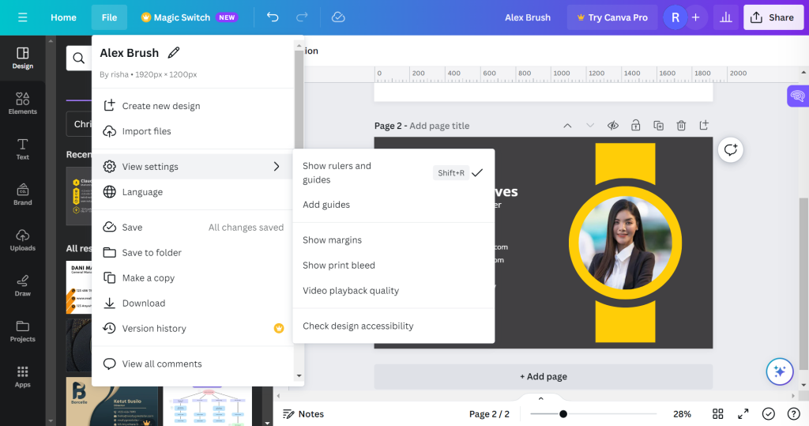
Task: Move Page 2 up with chevron
Action: coord(567,126)
